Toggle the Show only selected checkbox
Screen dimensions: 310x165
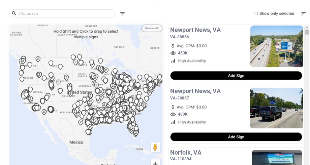256,14
